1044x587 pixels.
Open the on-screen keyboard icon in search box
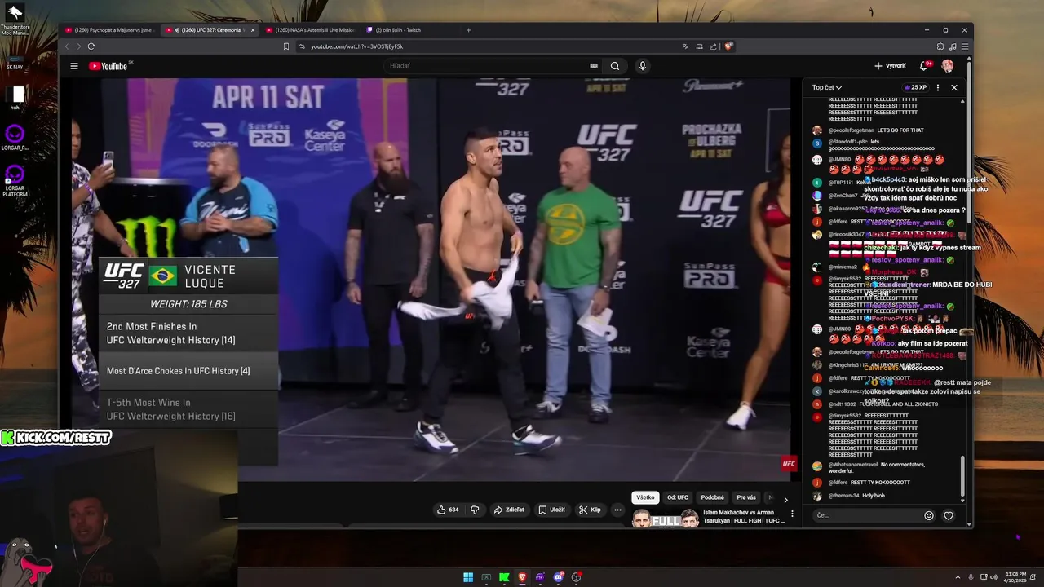(594, 66)
